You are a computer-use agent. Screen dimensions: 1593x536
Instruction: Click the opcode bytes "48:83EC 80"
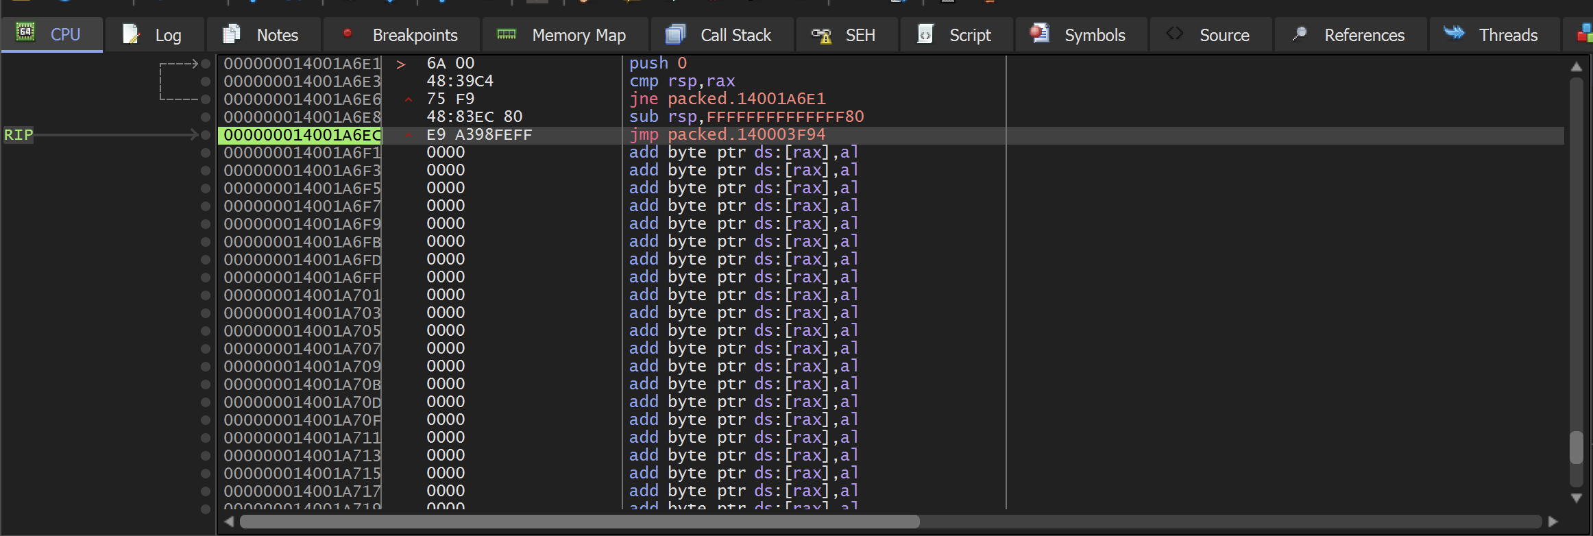click(474, 117)
